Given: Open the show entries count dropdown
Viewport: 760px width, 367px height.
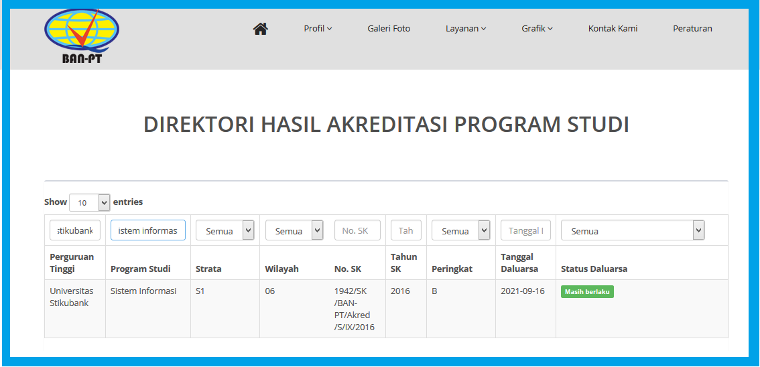Looking at the screenshot, I should [x=90, y=202].
